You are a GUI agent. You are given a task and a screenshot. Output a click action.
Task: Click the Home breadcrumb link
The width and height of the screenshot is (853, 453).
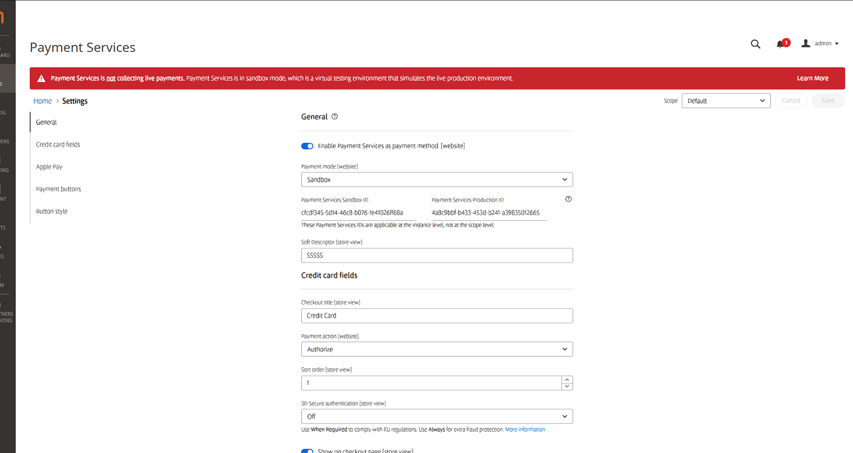[x=43, y=101]
